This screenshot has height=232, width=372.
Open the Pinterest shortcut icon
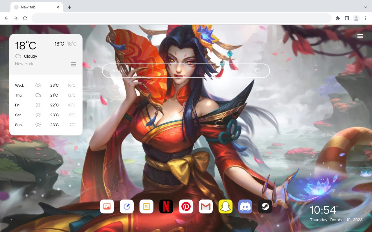click(186, 206)
